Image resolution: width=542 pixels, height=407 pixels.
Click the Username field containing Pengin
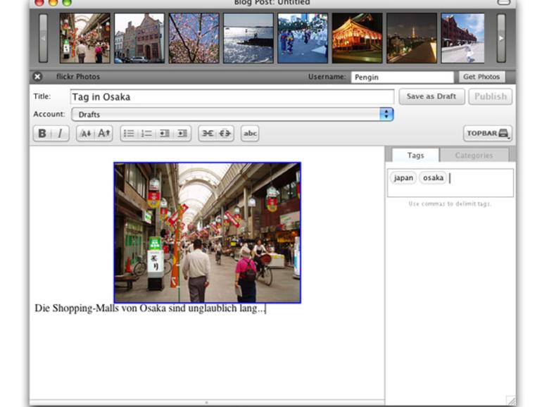pos(402,77)
